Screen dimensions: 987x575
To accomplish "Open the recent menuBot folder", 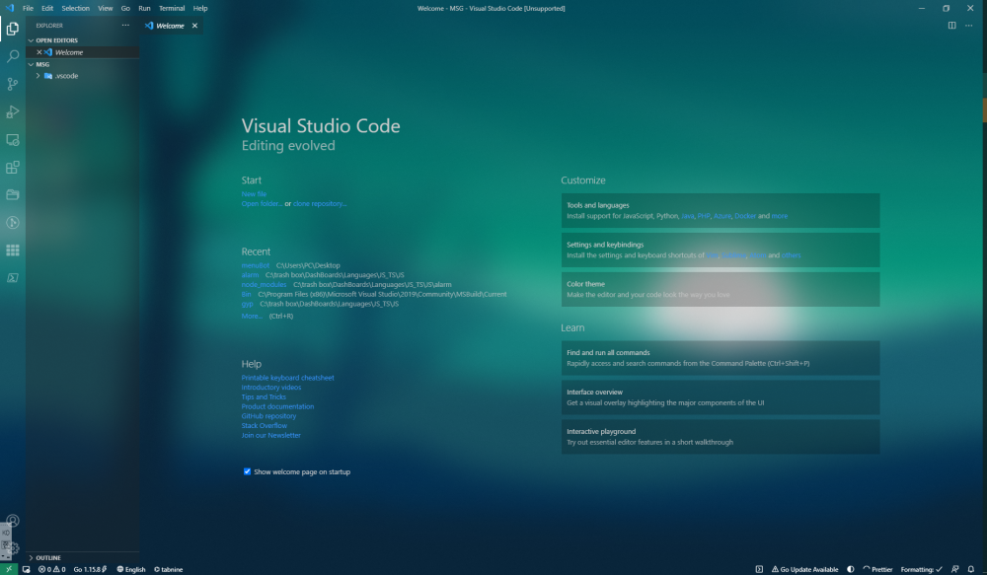I will (256, 265).
